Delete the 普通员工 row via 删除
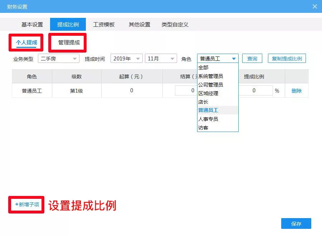The height and width of the screenshot is (236, 322). tap(296, 90)
